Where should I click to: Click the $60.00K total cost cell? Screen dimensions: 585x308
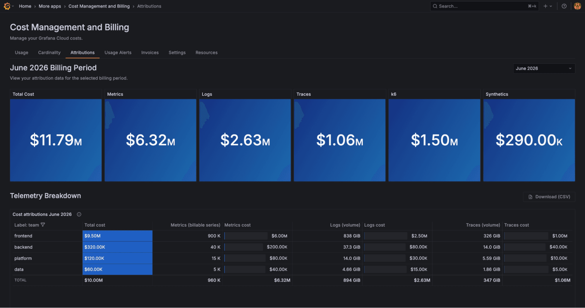click(117, 269)
